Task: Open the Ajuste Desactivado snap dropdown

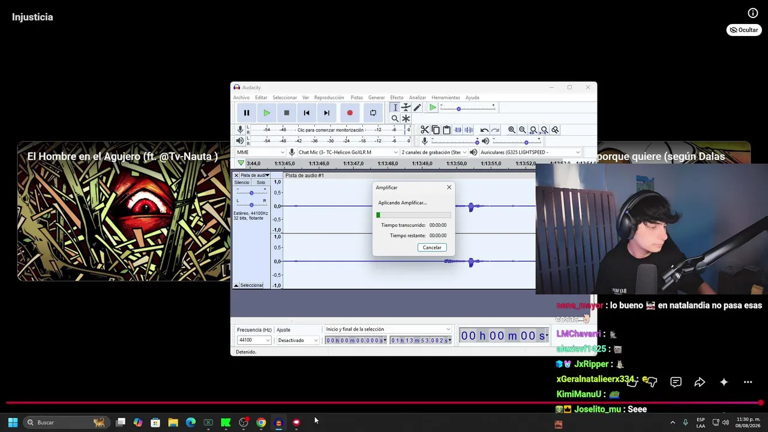Action: click(298, 340)
